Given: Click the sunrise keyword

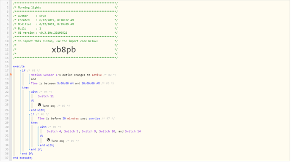Looking at the screenshot, I should coord(94,119).
